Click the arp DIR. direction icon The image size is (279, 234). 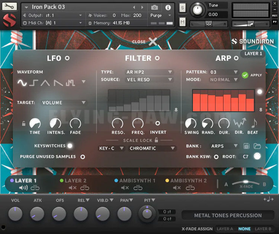[x=240, y=123]
